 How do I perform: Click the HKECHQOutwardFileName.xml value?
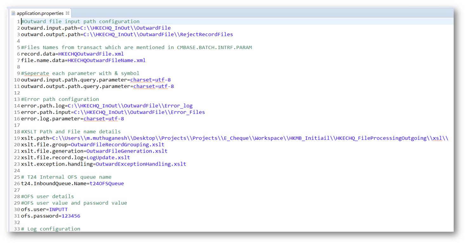tap(106, 60)
